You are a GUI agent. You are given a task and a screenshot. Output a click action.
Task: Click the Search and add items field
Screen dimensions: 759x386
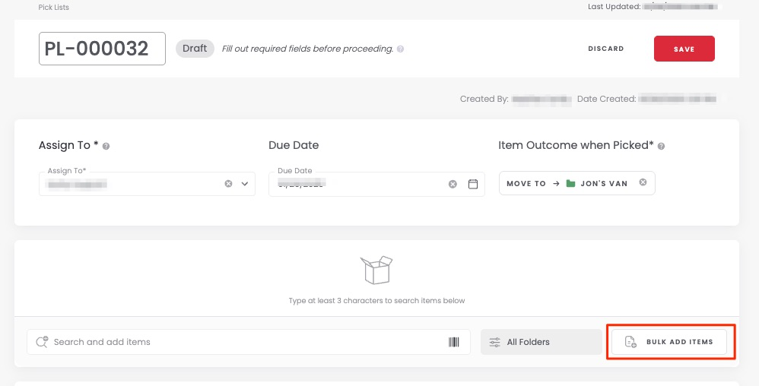point(243,342)
